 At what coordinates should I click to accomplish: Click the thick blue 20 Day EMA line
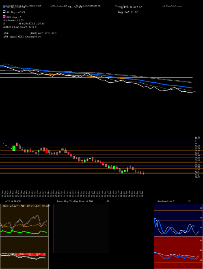tap(96, 74)
